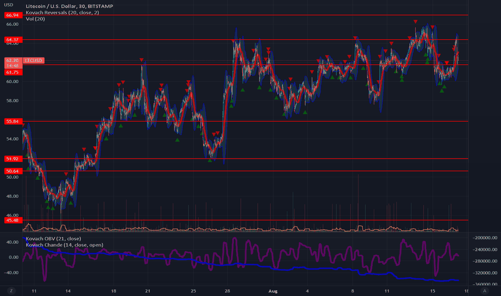Click the 46.00 price axis value

12,215
